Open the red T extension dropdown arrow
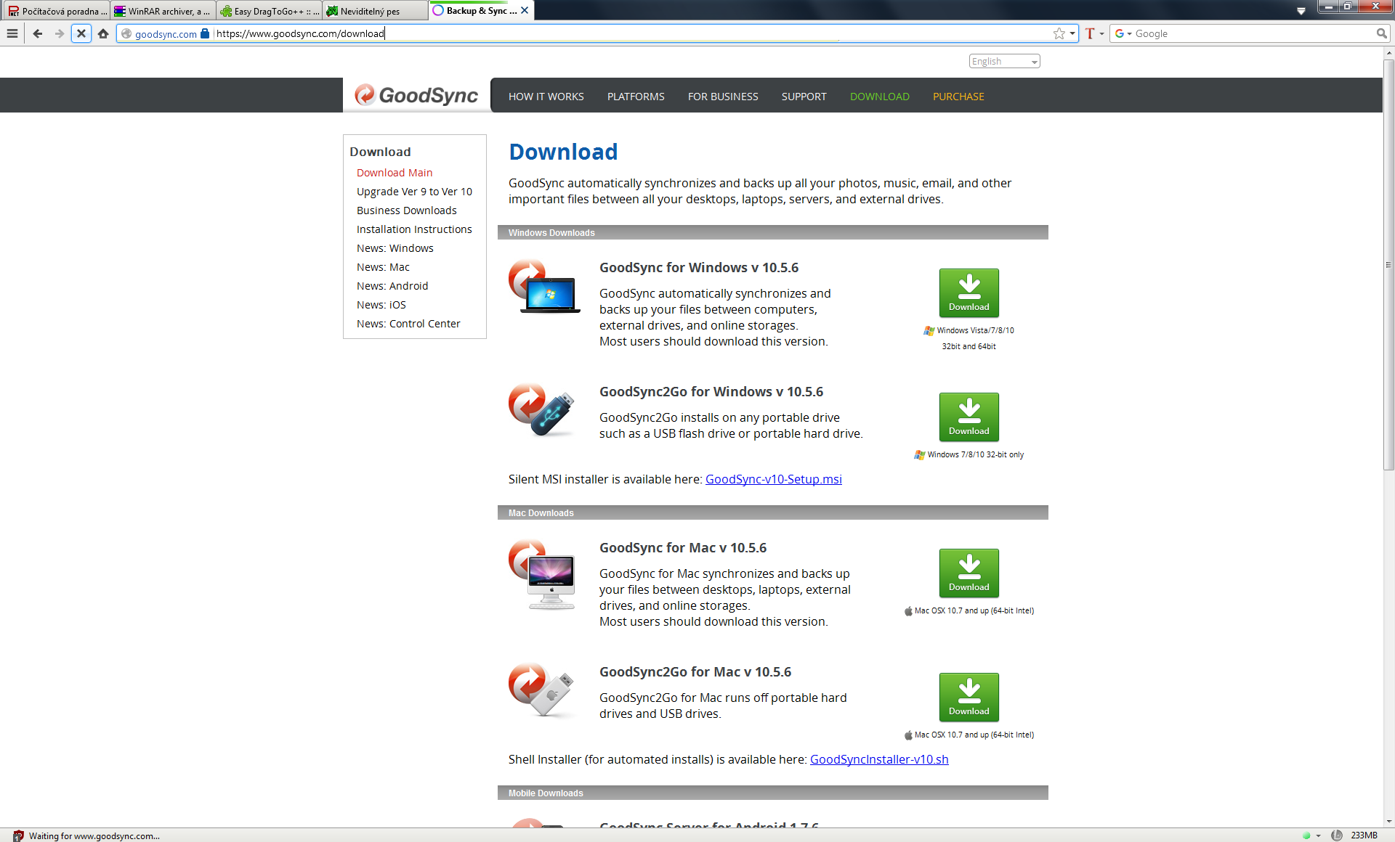 [x=1101, y=33]
